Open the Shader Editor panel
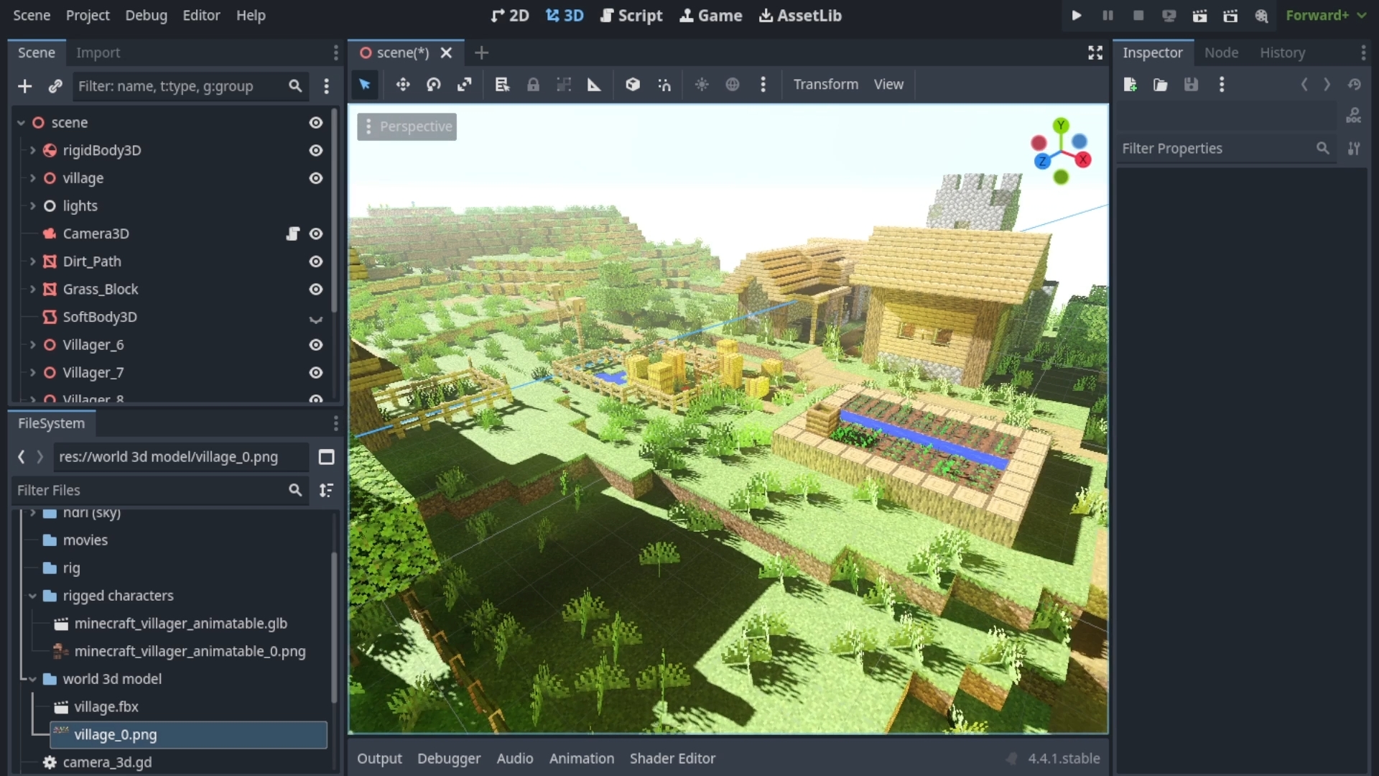The width and height of the screenshot is (1379, 776). 672,758
